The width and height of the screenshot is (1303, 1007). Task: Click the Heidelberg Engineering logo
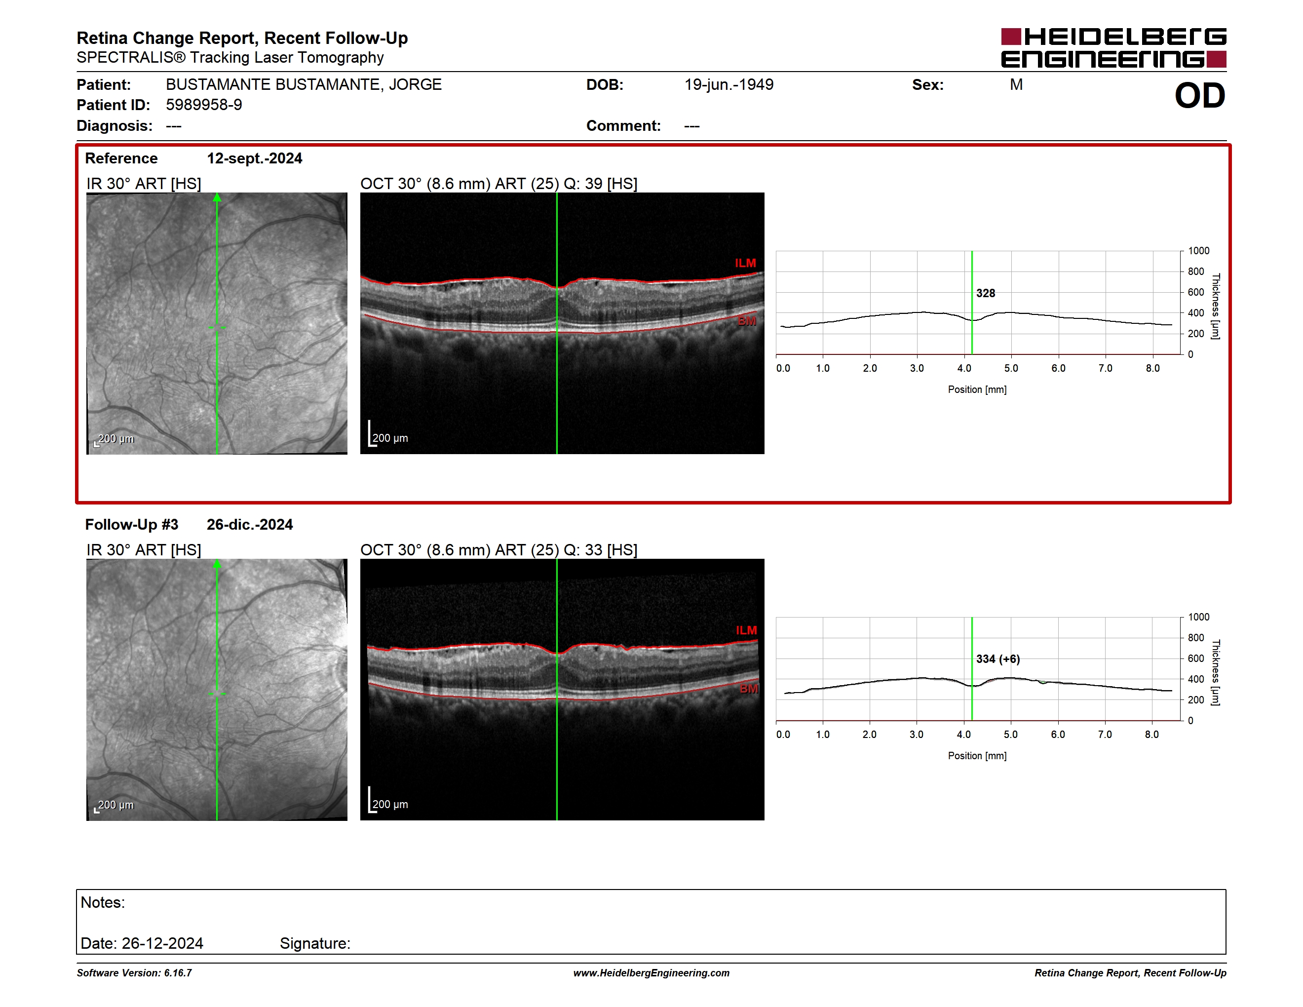1113,48
